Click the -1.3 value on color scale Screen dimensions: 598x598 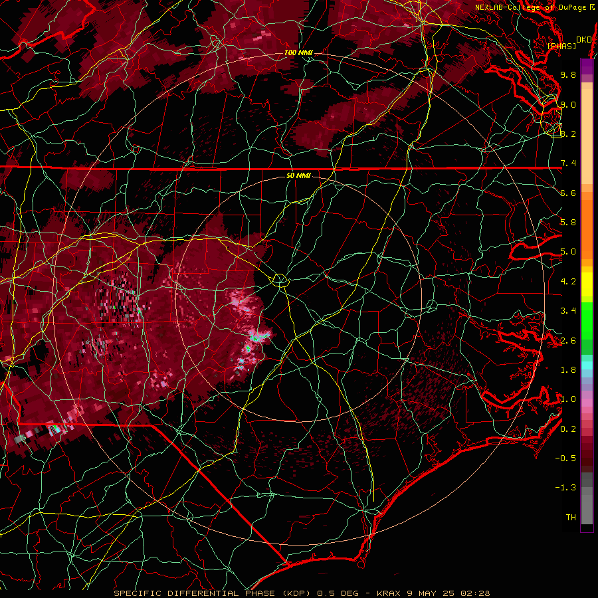(x=565, y=488)
